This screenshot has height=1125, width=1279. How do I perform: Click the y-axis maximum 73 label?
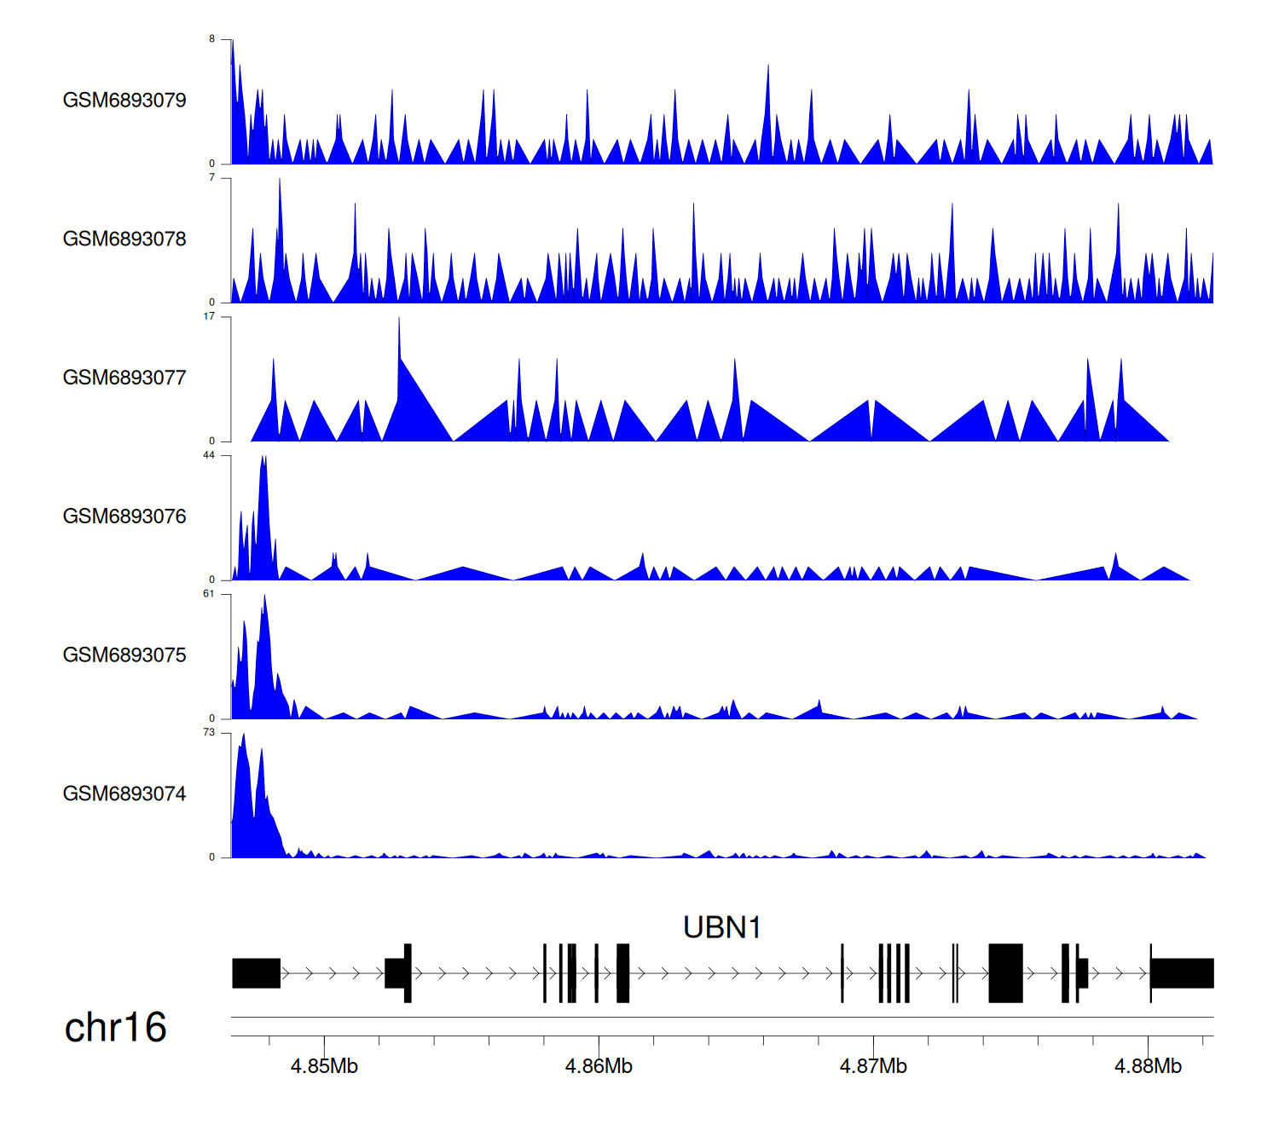pos(209,733)
